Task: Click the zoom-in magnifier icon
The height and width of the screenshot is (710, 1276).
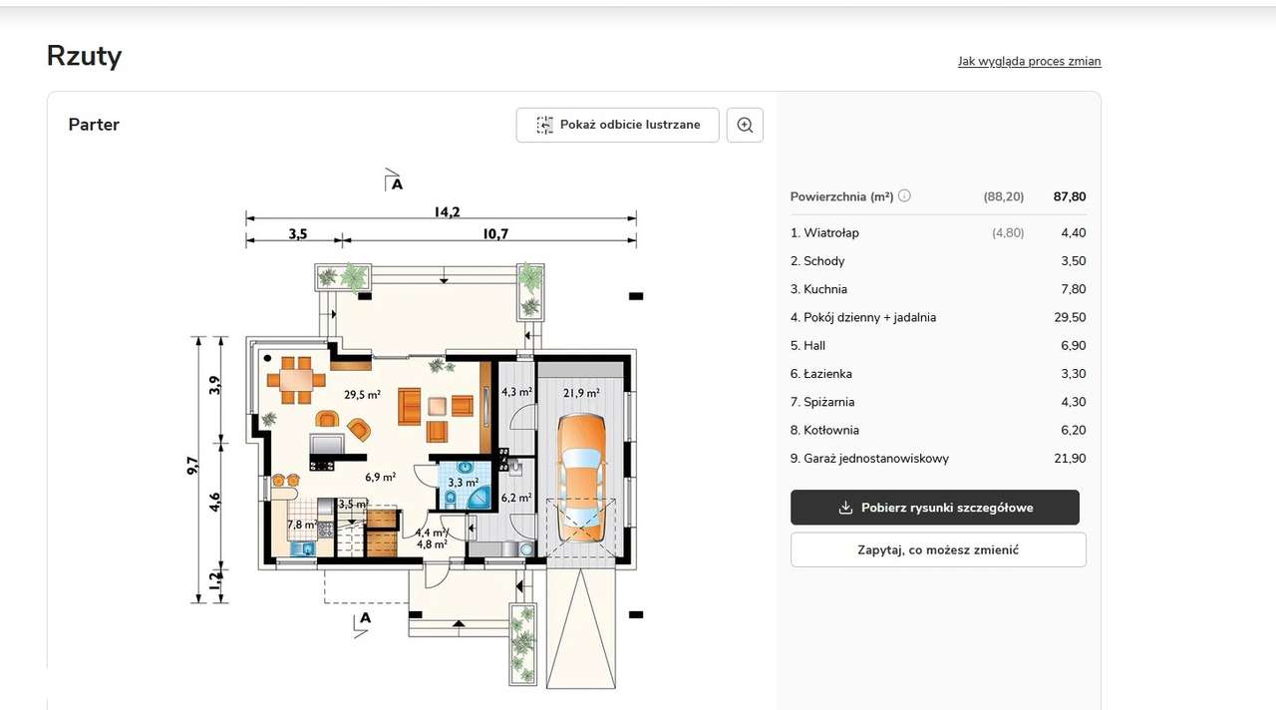Action: [745, 125]
